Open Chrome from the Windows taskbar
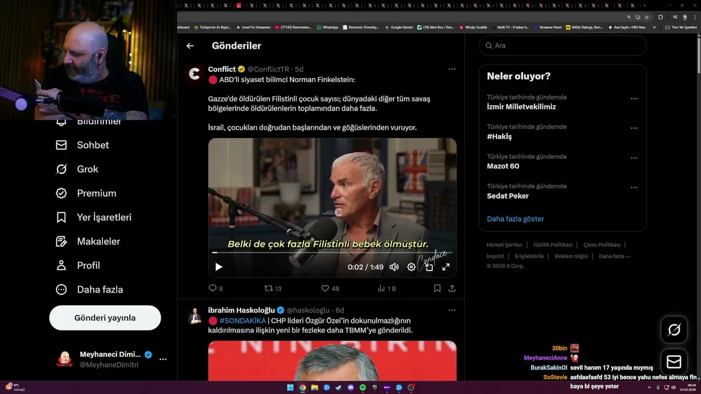 tap(302, 387)
